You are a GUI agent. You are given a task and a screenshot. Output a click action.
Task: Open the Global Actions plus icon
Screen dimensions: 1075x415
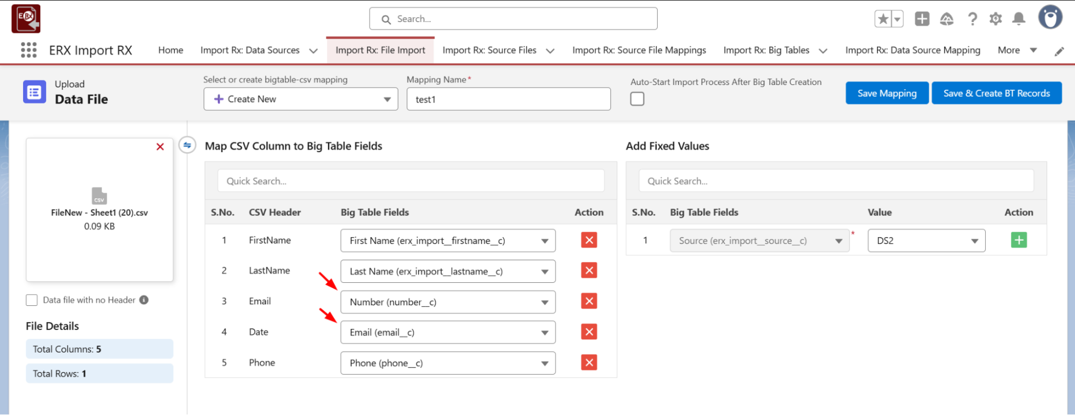pyautogui.click(x=922, y=19)
